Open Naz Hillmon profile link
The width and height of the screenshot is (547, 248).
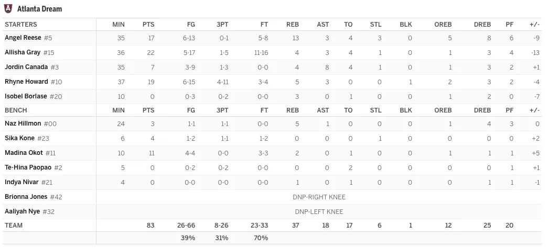pos(23,123)
